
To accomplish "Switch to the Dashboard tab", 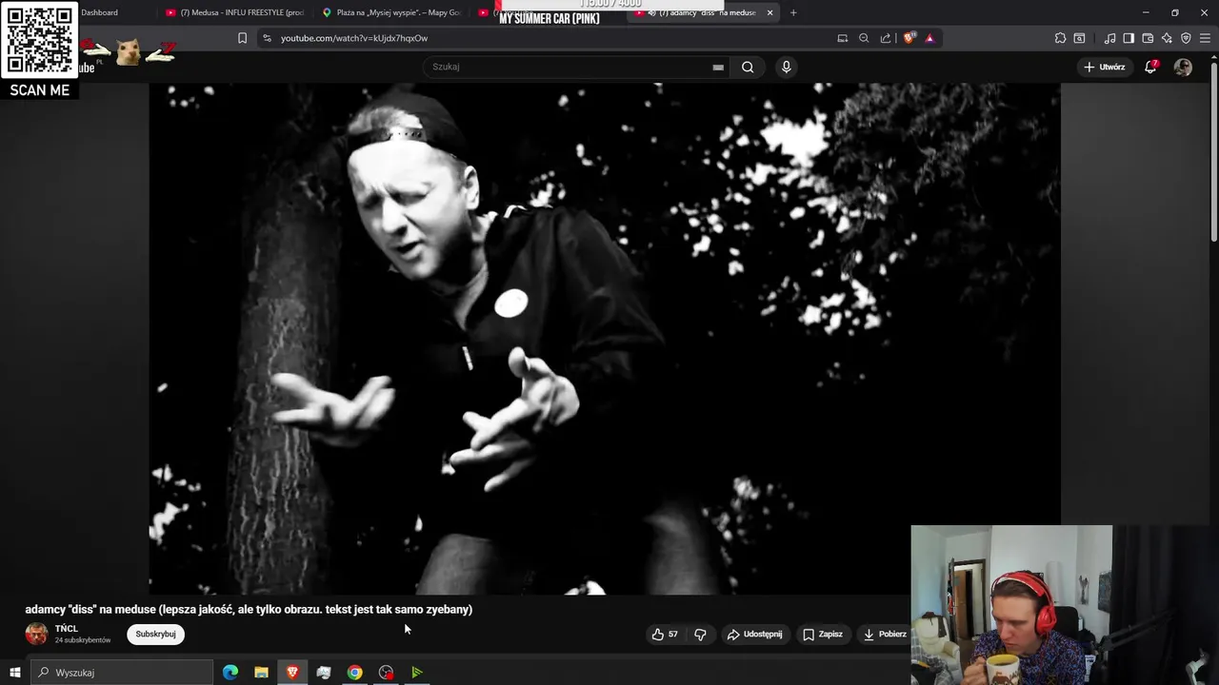I will pyautogui.click(x=100, y=12).
